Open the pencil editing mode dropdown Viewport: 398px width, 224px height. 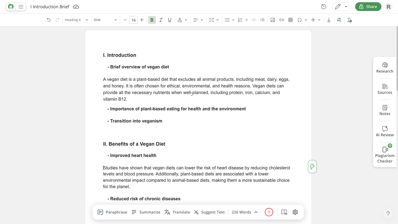pyautogui.click(x=341, y=7)
